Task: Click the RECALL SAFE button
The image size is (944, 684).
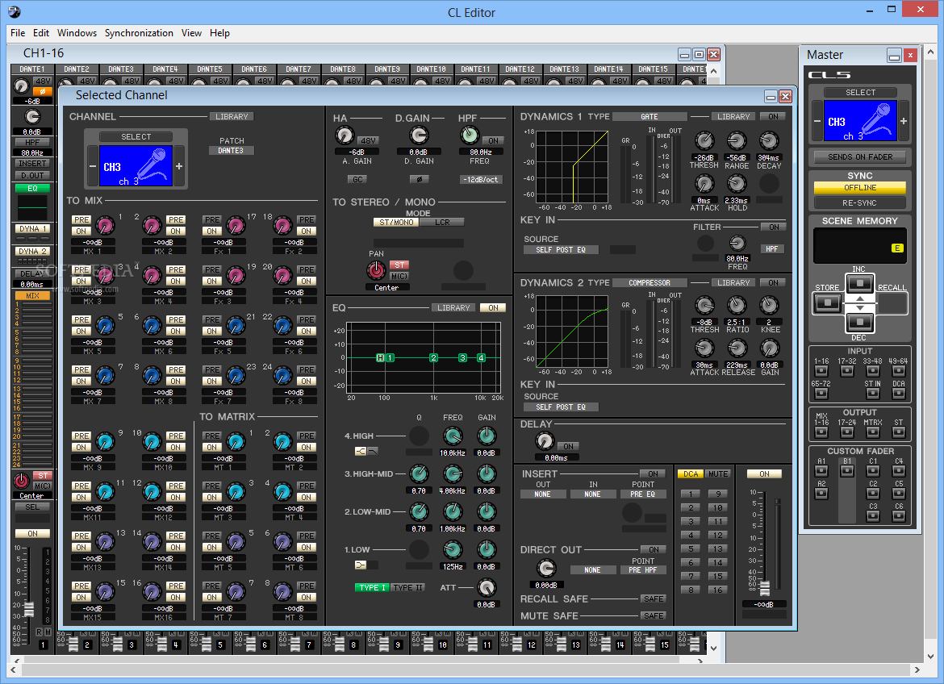Action: (x=654, y=599)
